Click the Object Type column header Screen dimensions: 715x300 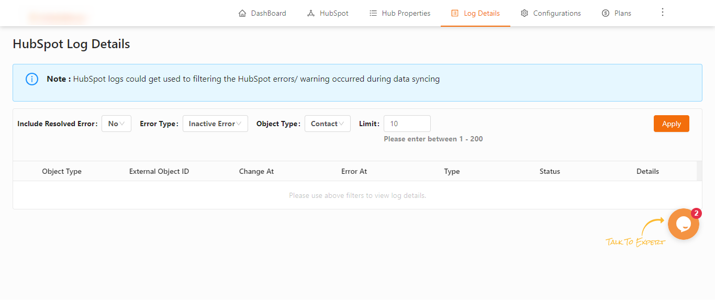62,171
